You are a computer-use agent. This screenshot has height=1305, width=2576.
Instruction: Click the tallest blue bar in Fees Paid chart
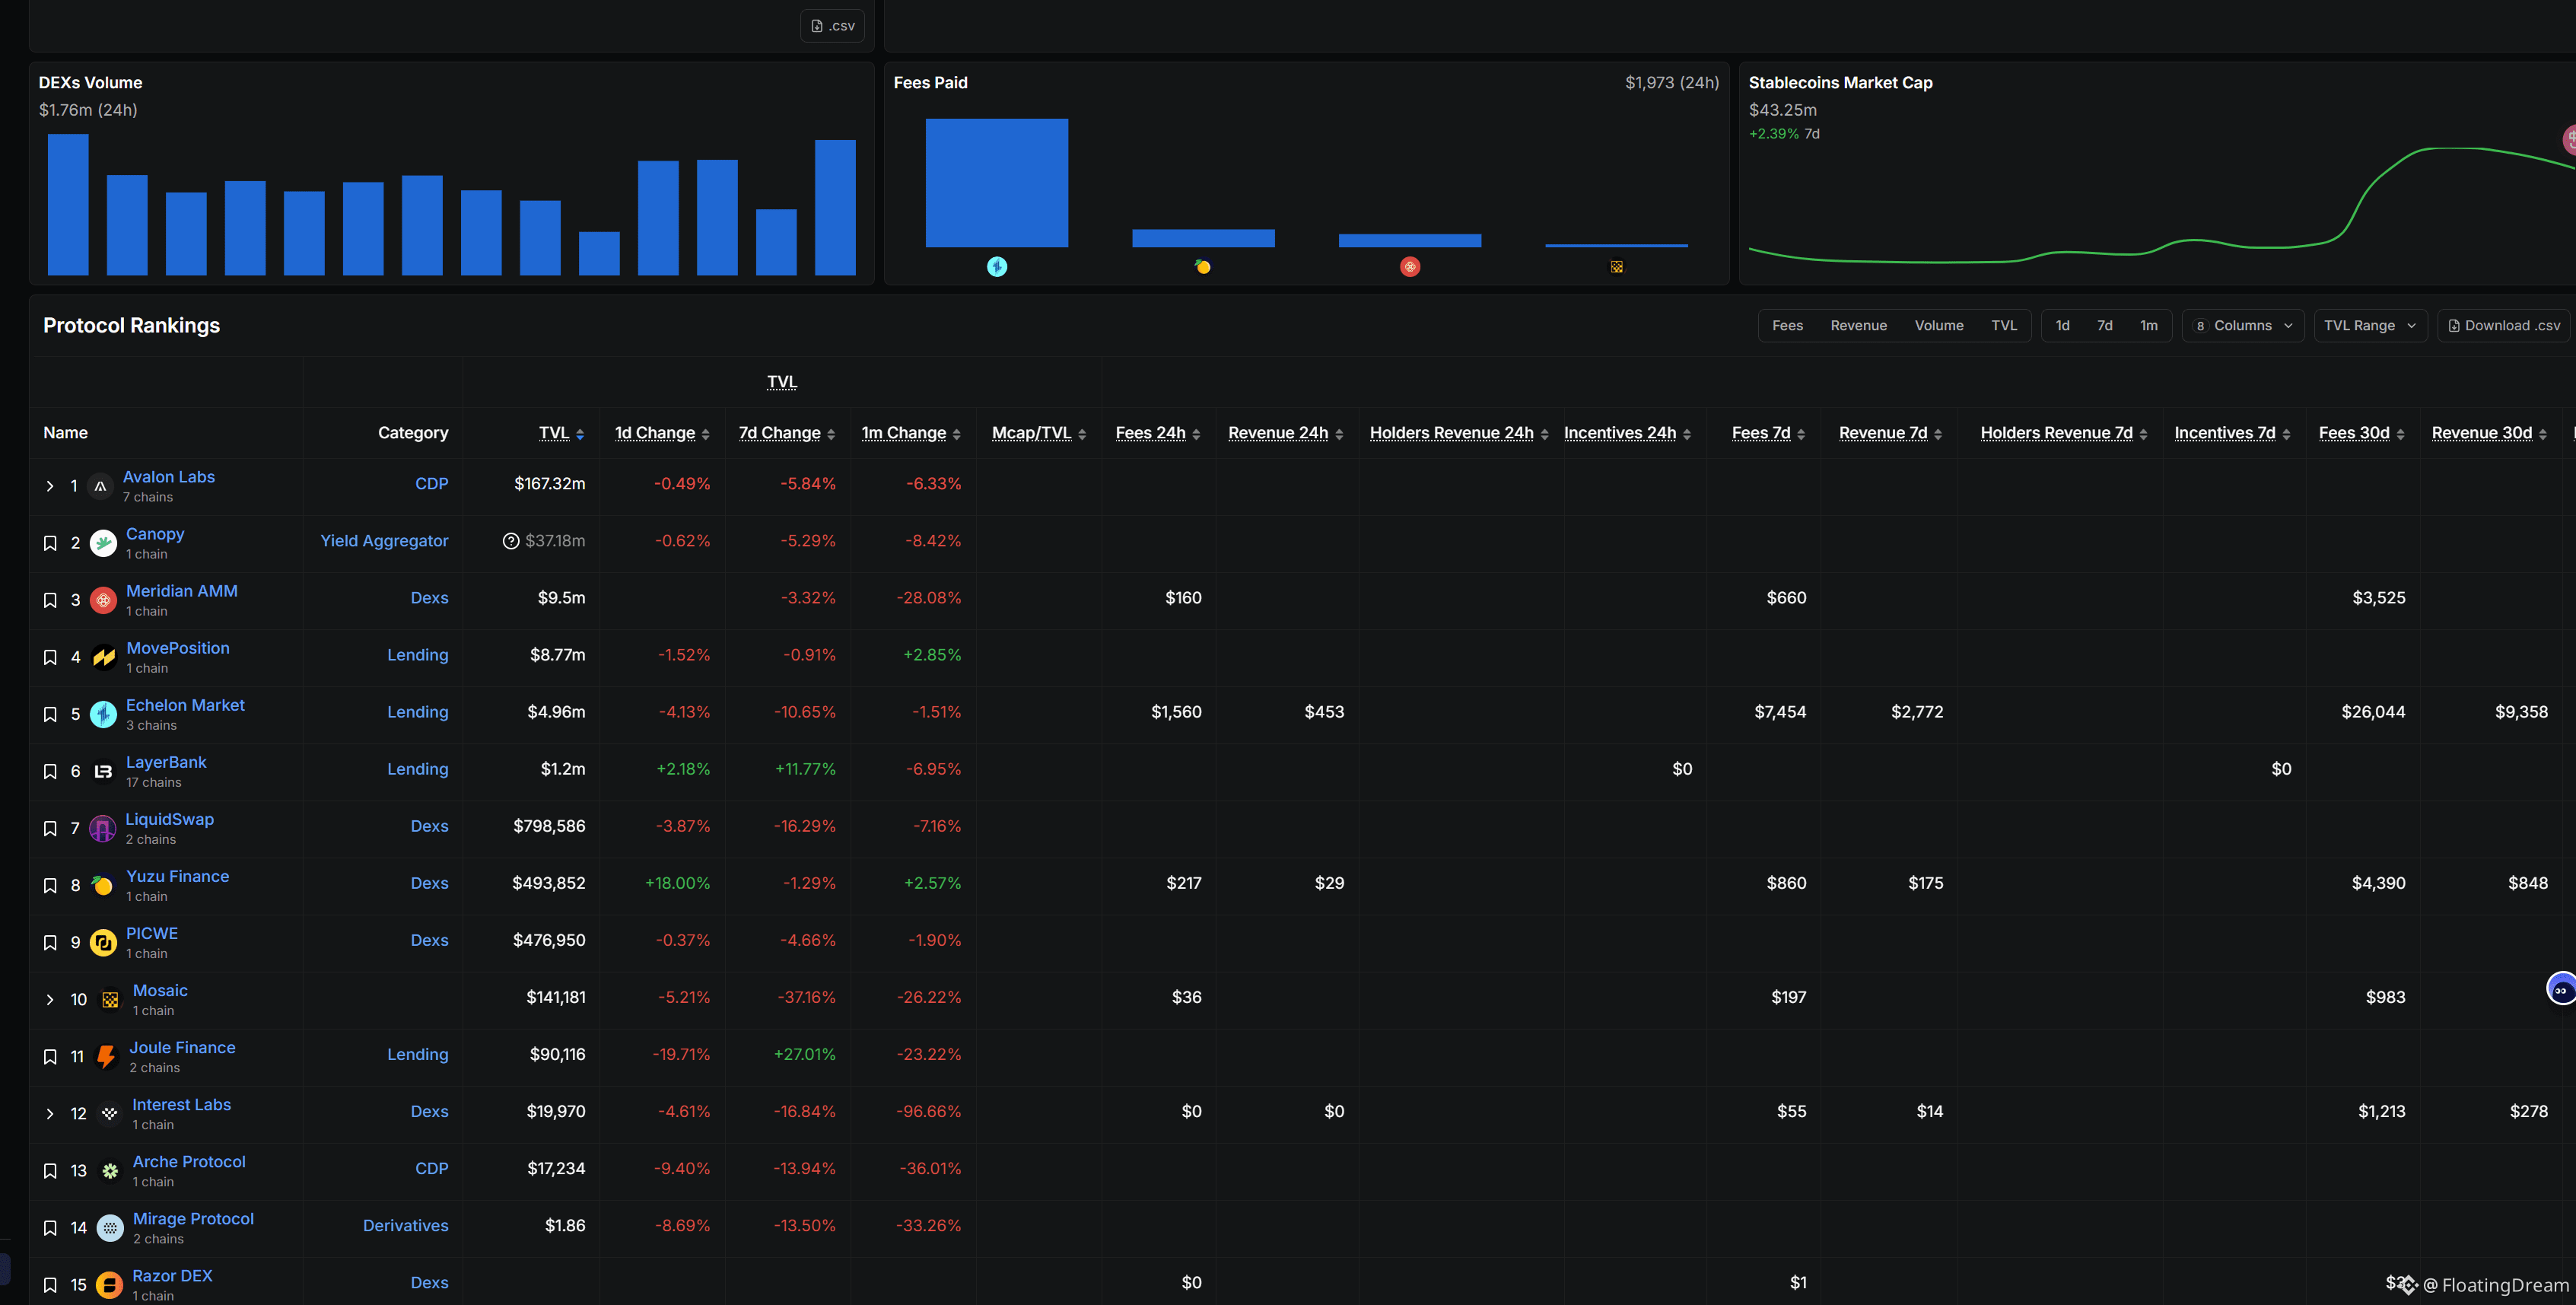(996, 183)
